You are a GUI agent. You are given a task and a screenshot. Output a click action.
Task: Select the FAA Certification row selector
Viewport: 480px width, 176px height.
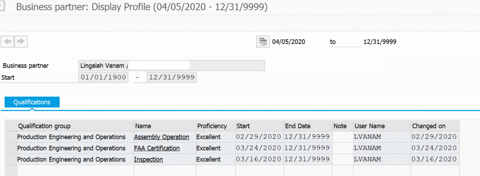11,148
